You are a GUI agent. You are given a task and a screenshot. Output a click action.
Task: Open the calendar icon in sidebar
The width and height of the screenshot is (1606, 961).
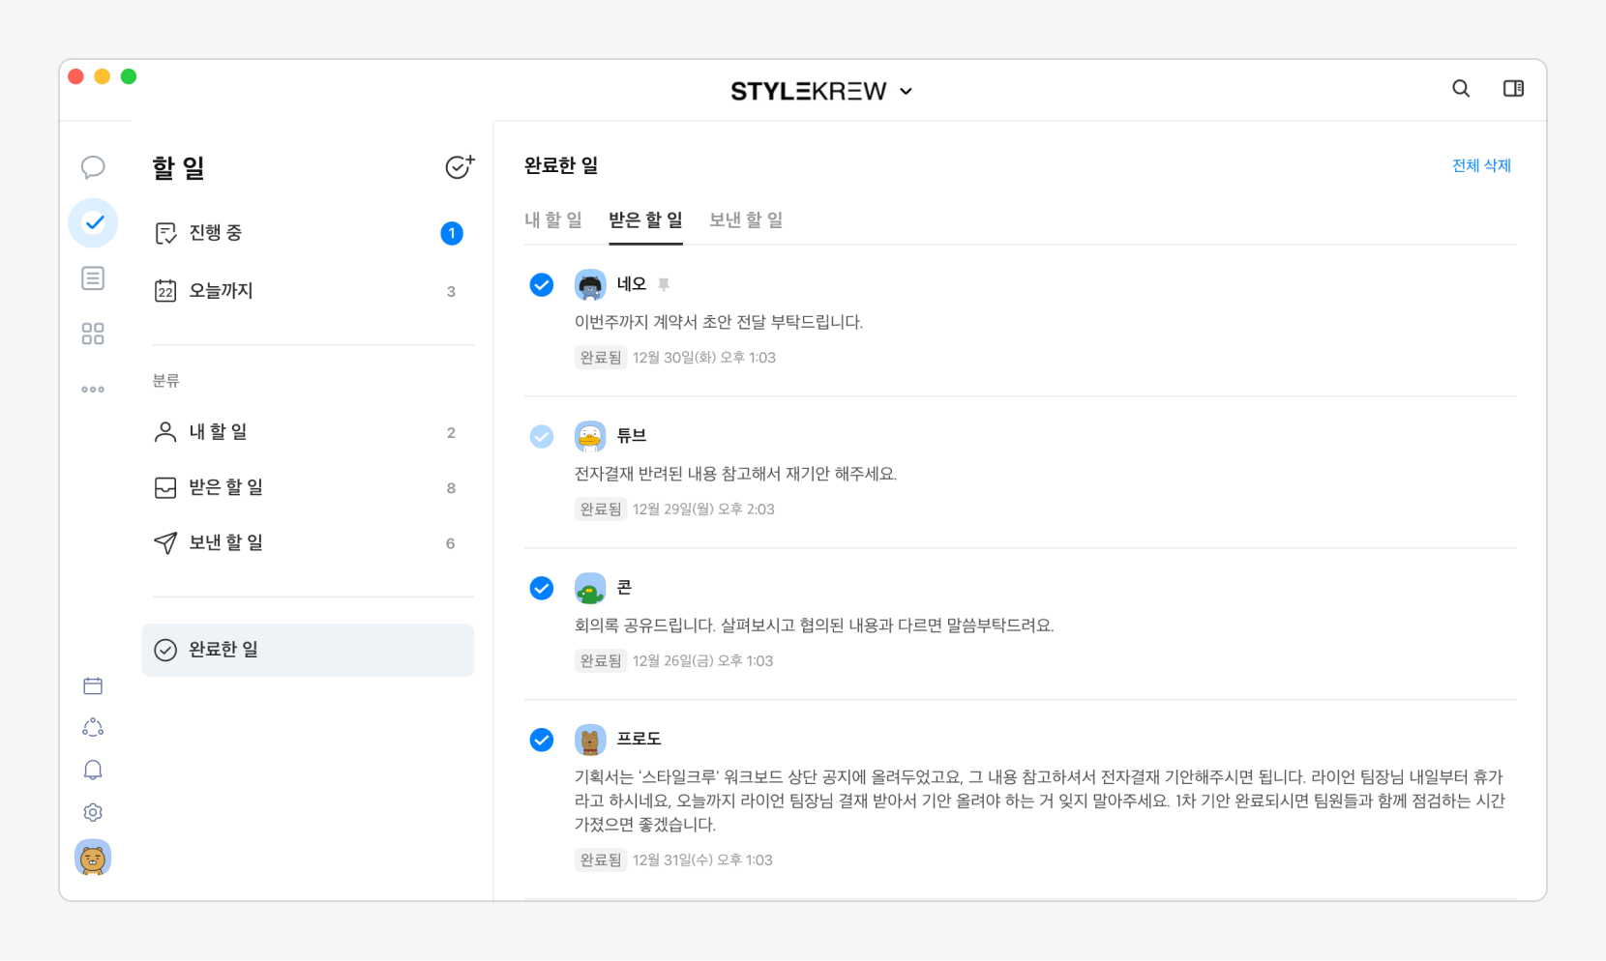[93, 686]
